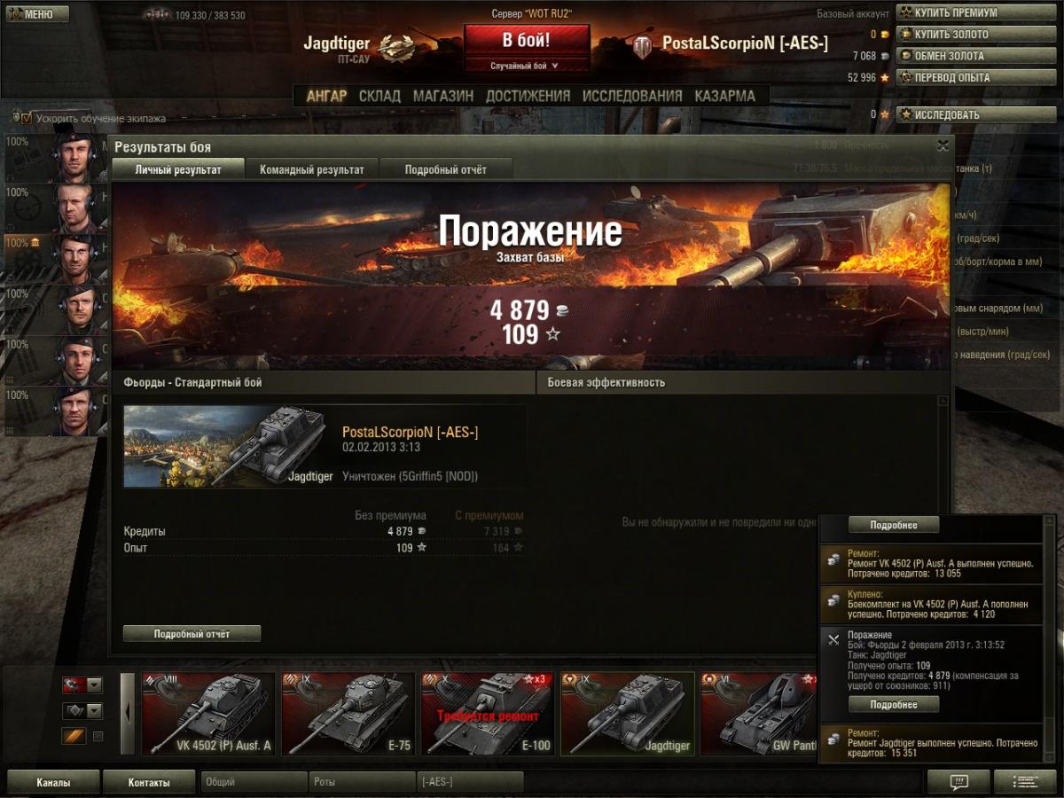This screenshot has width=1064, height=798.
Task: Toggle Ускорить обучение экипажа checkbox
Action: pyautogui.click(x=26, y=117)
